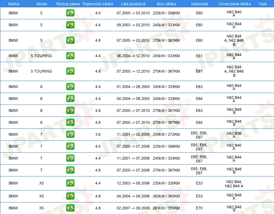
Task: Click the fuel icon in the BMW 7 3.6 row
Action: tap(70, 134)
